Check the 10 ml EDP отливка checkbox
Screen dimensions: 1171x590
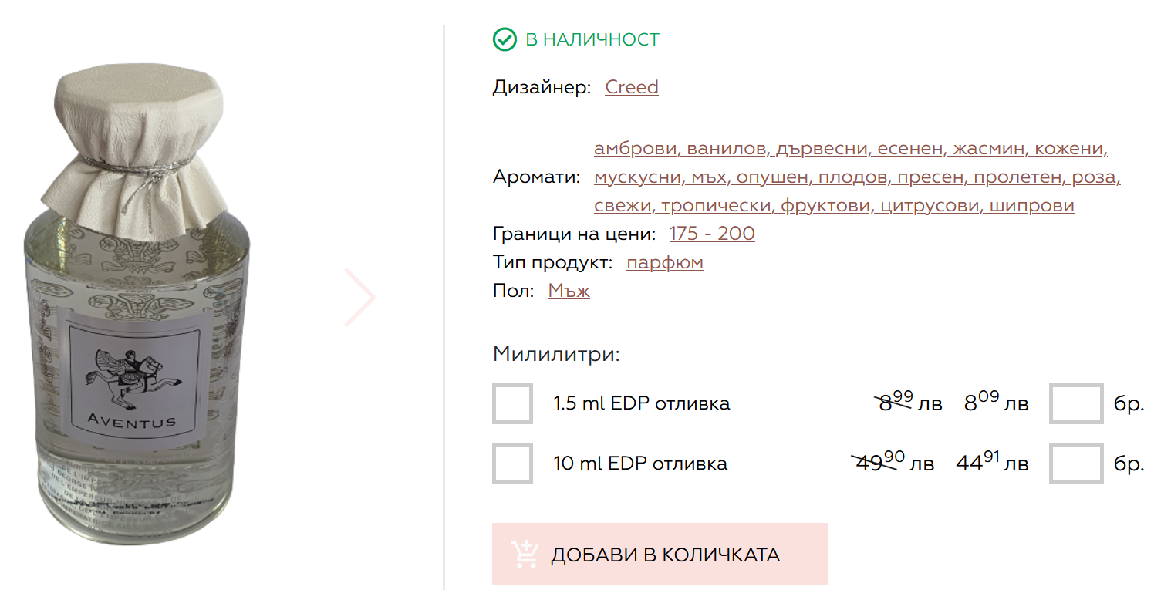512,464
